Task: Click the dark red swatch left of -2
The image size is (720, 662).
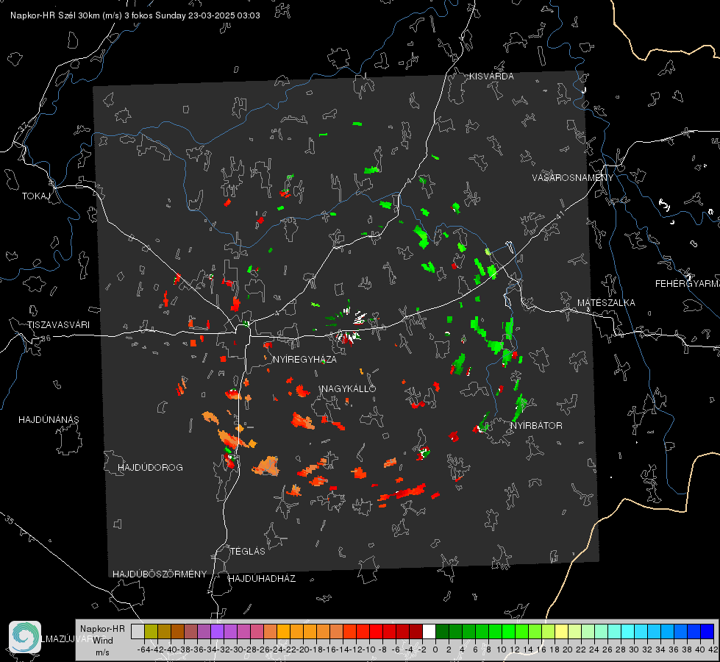Action: point(416,631)
